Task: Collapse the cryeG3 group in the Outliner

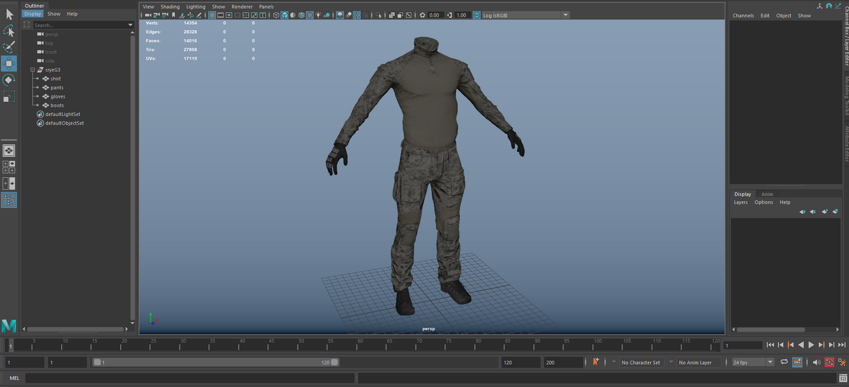Action: pos(33,69)
